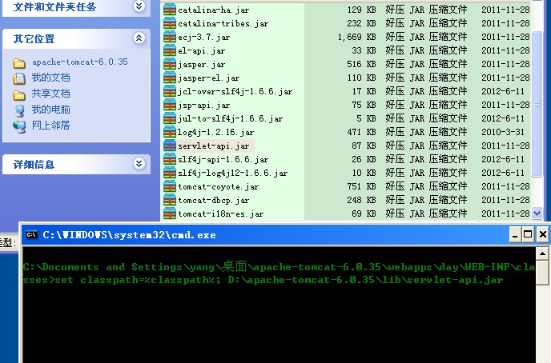Click the jsp-api.jar archive icon
Image resolution: width=551 pixels, height=363 pixels.
[170, 105]
